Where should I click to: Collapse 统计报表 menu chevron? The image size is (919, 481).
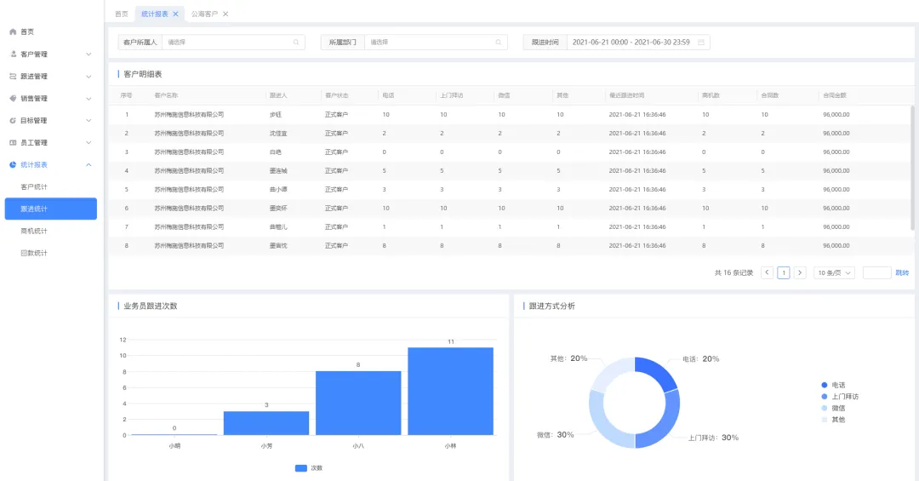(88, 165)
